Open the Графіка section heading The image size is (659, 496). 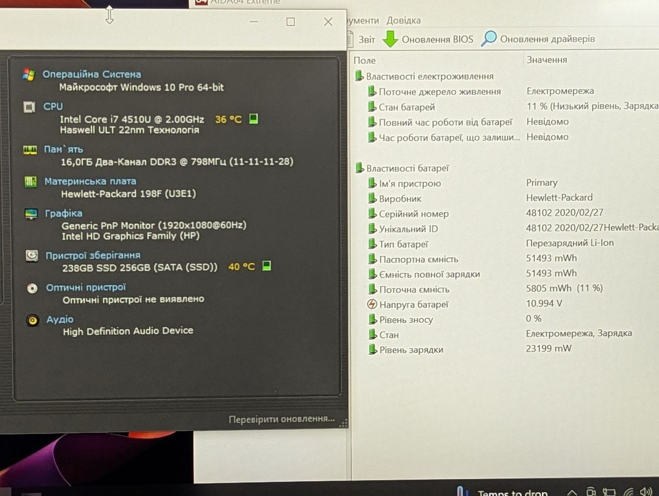pos(63,213)
